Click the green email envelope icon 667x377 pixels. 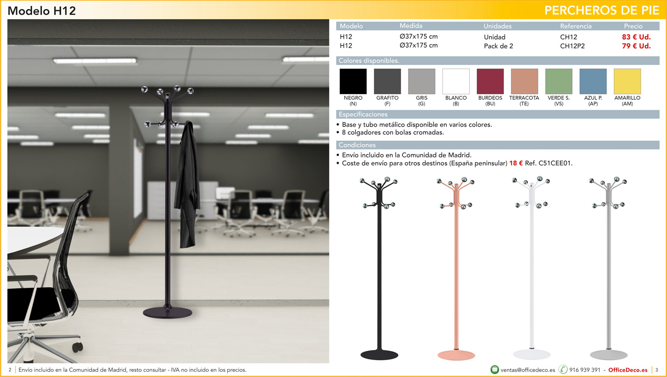point(494,370)
